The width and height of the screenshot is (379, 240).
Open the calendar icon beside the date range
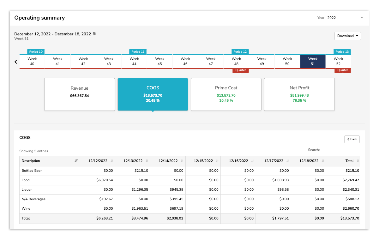[x=93, y=34]
